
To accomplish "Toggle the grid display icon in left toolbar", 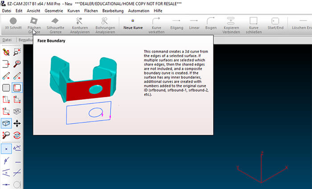I will [x=6, y=88].
